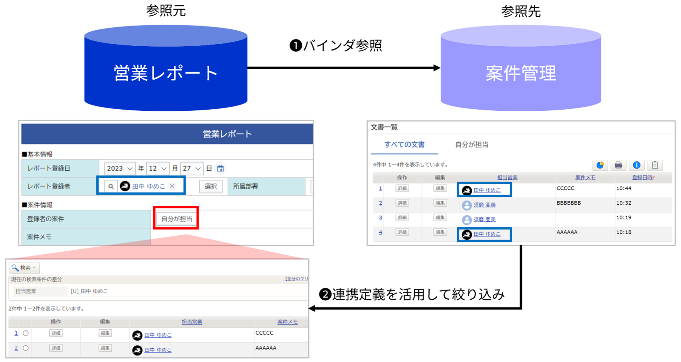The width and height of the screenshot is (681, 362).
Task: Click the 田中 ゆめこ avatar in CCCCC search result
Action: click(x=137, y=335)
